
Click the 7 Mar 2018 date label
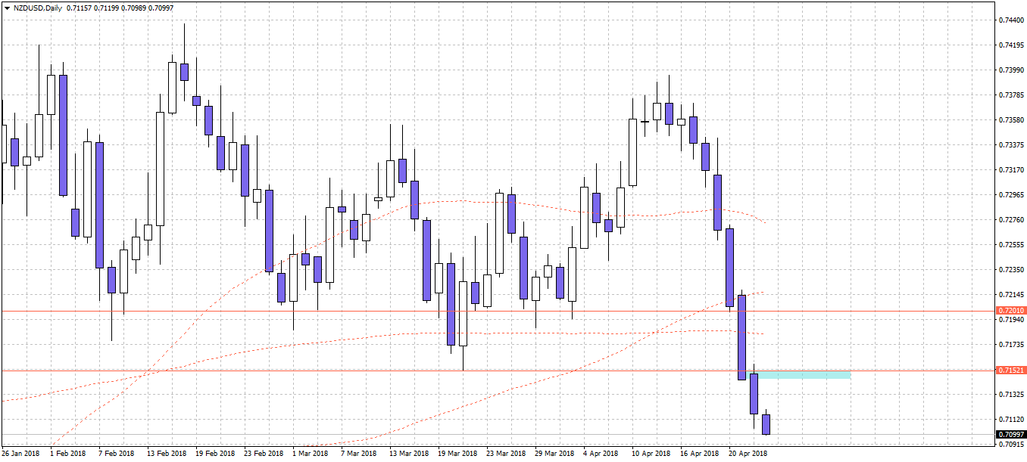pyautogui.click(x=359, y=454)
